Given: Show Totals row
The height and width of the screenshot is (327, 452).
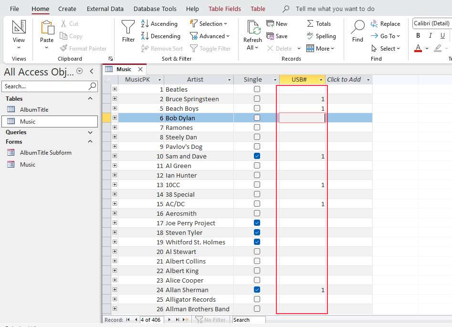Looking at the screenshot, I should click(x=318, y=24).
